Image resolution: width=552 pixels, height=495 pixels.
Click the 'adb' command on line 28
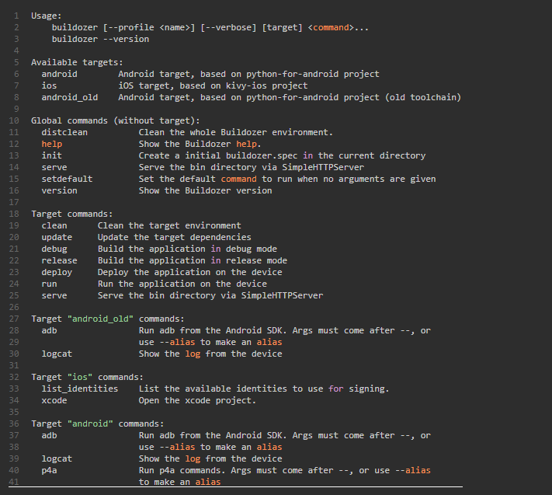[x=49, y=330]
